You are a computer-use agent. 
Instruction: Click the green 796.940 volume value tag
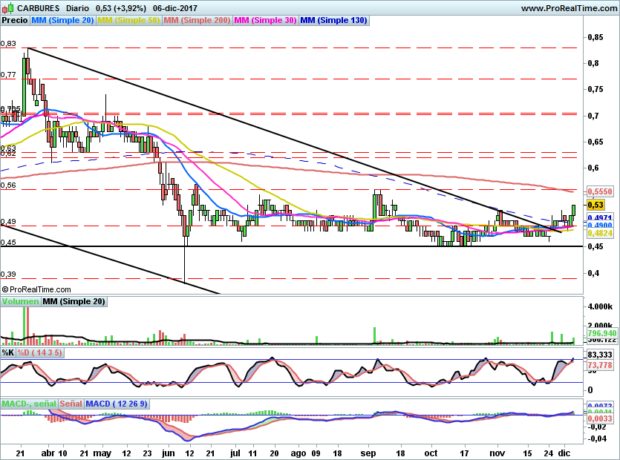[602, 333]
